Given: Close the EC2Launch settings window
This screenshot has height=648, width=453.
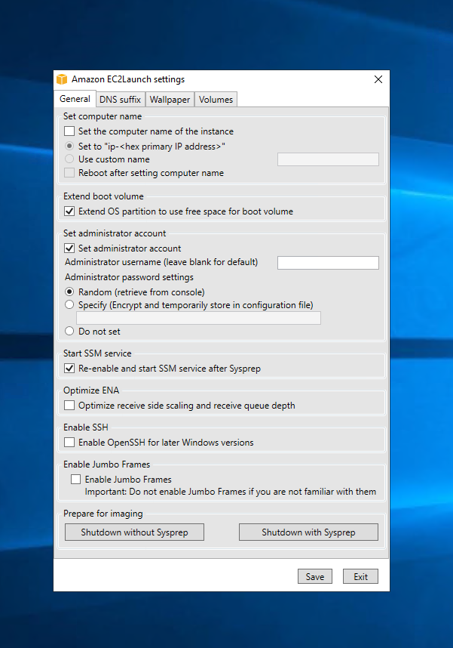Looking at the screenshot, I should point(378,79).
